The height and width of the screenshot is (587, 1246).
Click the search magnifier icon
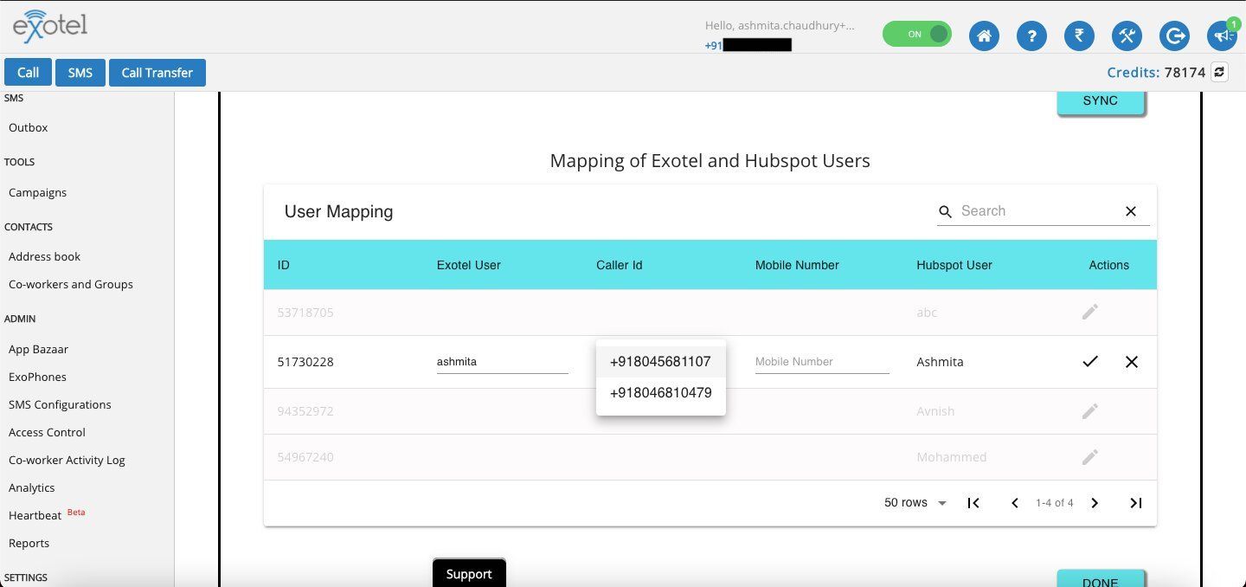point(945,211)
